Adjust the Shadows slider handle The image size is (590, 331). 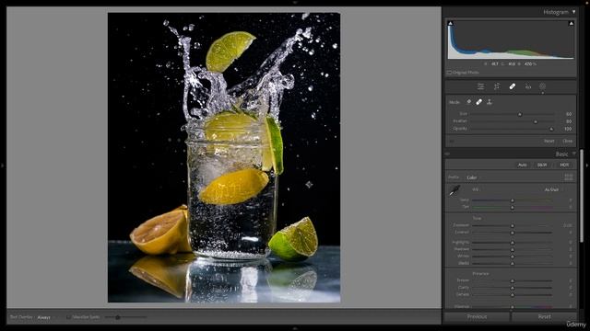pos(513,249)
